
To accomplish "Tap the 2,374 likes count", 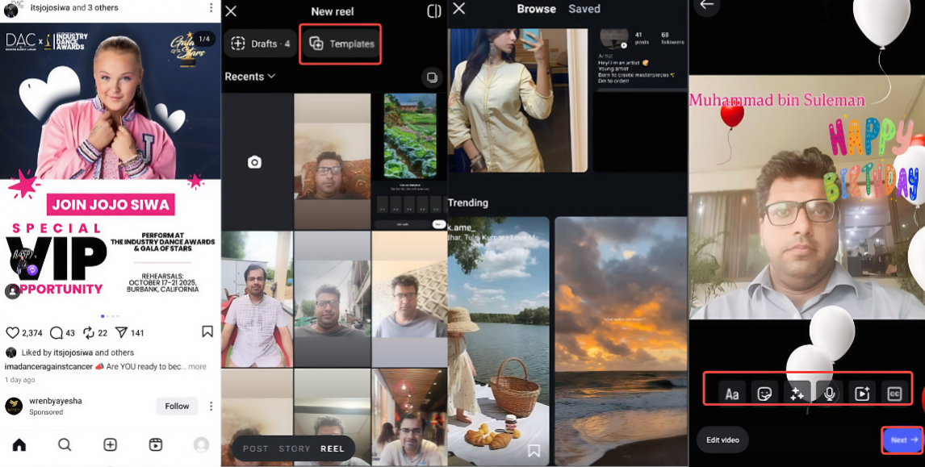I will click(31, 333).
